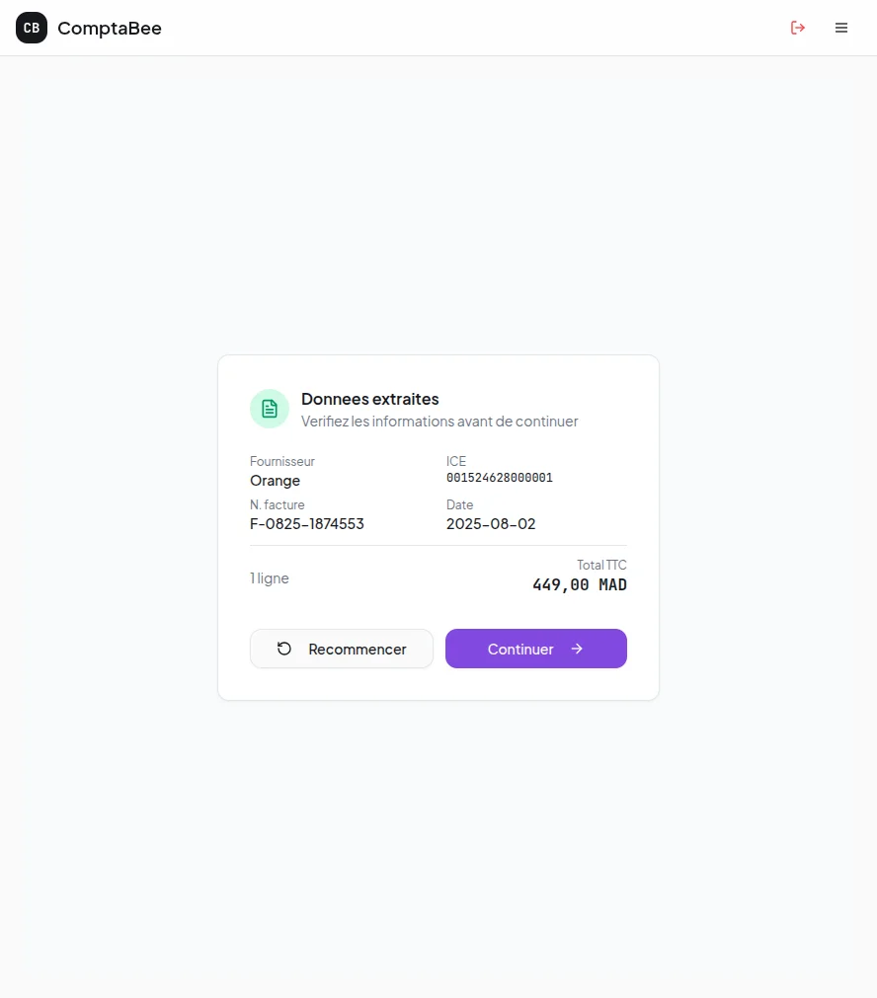Select invoice number F-0825-1874553
Screen dimensions: 877x998
307,524
